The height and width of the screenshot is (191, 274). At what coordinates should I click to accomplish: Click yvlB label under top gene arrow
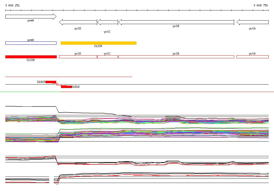(176, 26)
